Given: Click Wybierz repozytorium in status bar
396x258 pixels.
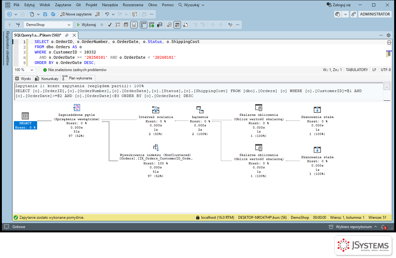Looking at the screenshot, I should tap(353, 227).
